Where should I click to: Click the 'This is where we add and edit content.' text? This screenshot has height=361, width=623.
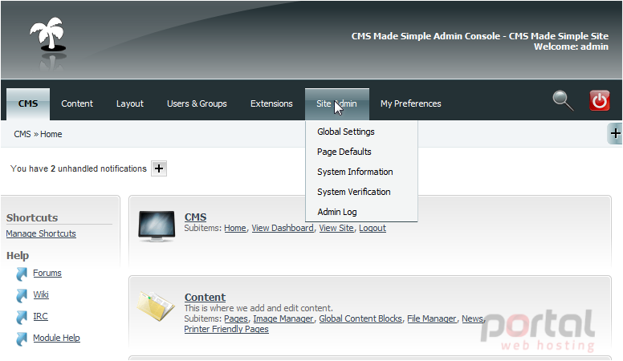[259, 308]
